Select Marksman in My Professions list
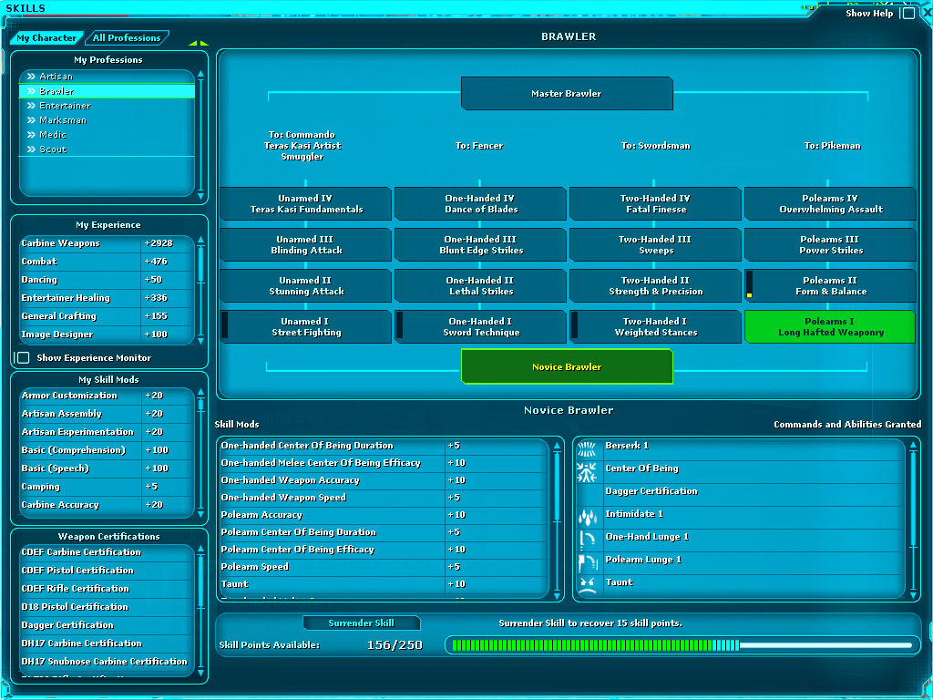933x700 pixels. click(108, 120)
